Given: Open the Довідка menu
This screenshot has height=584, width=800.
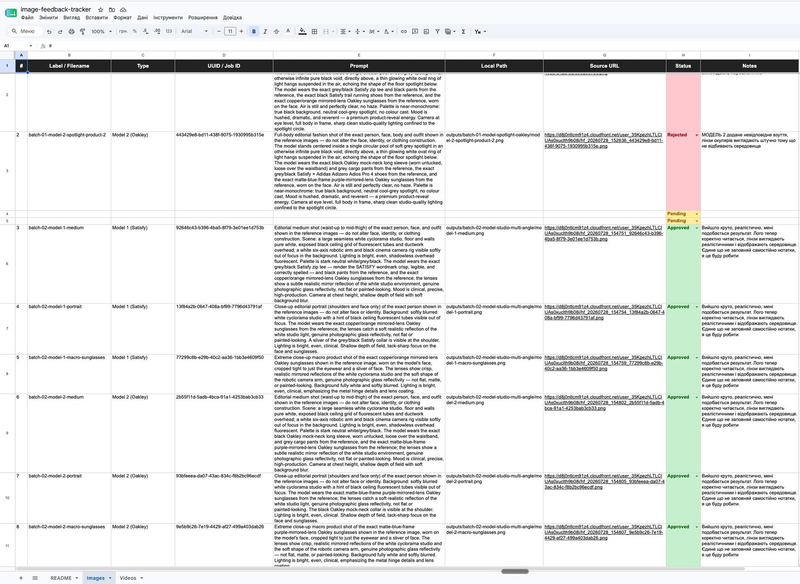Looking at the screenshot, I should (232, 18).
